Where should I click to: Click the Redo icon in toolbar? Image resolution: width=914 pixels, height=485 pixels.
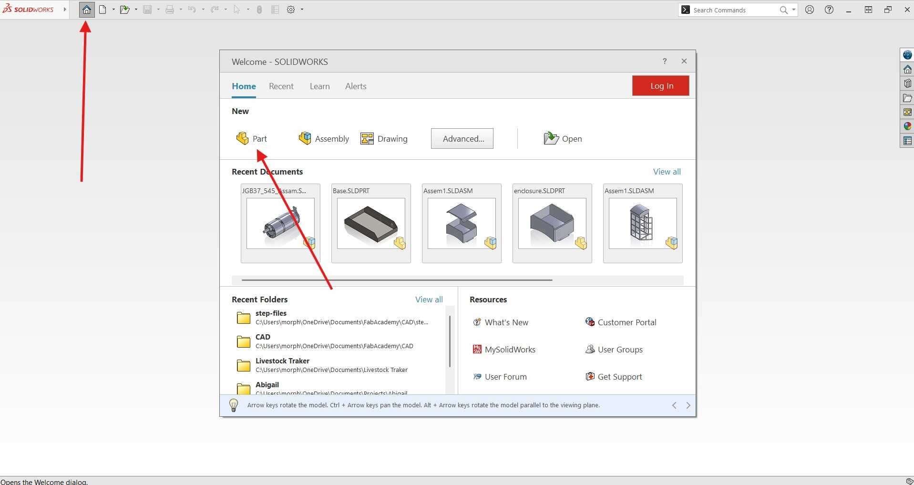coord(215,10)
